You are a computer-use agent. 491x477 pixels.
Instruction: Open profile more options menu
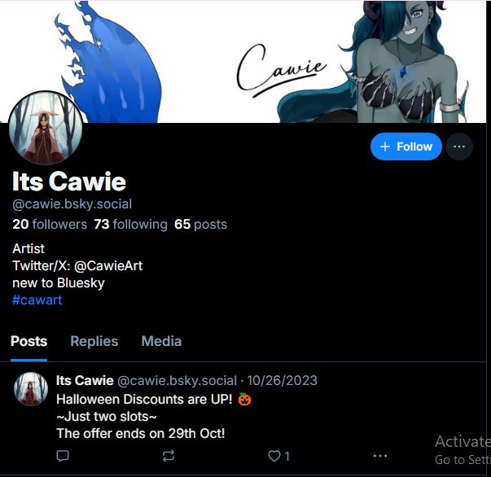459,147
